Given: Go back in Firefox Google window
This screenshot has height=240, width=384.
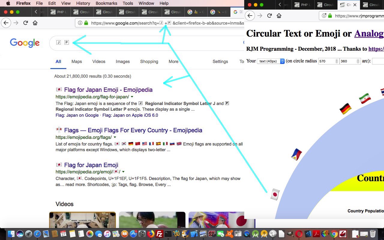Looking at the screenshot, I should (6, 23).
